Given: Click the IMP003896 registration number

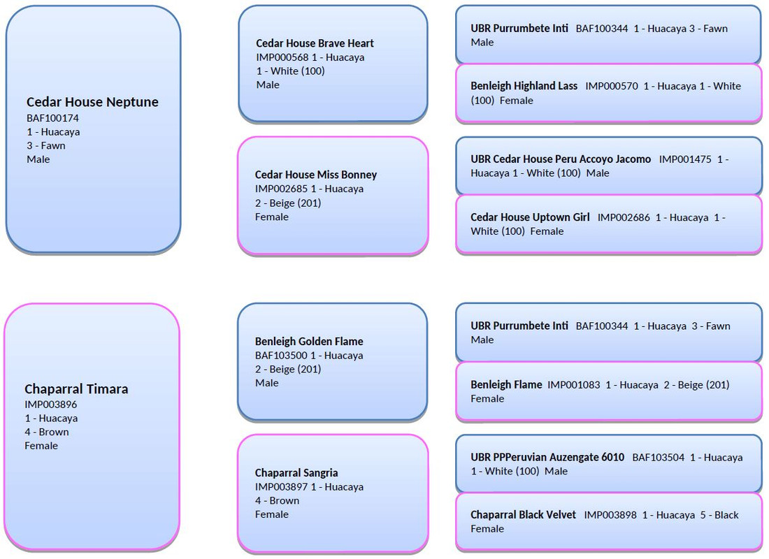Looking at the screenshot, I should pyautogui.click(x=50, y=405).
